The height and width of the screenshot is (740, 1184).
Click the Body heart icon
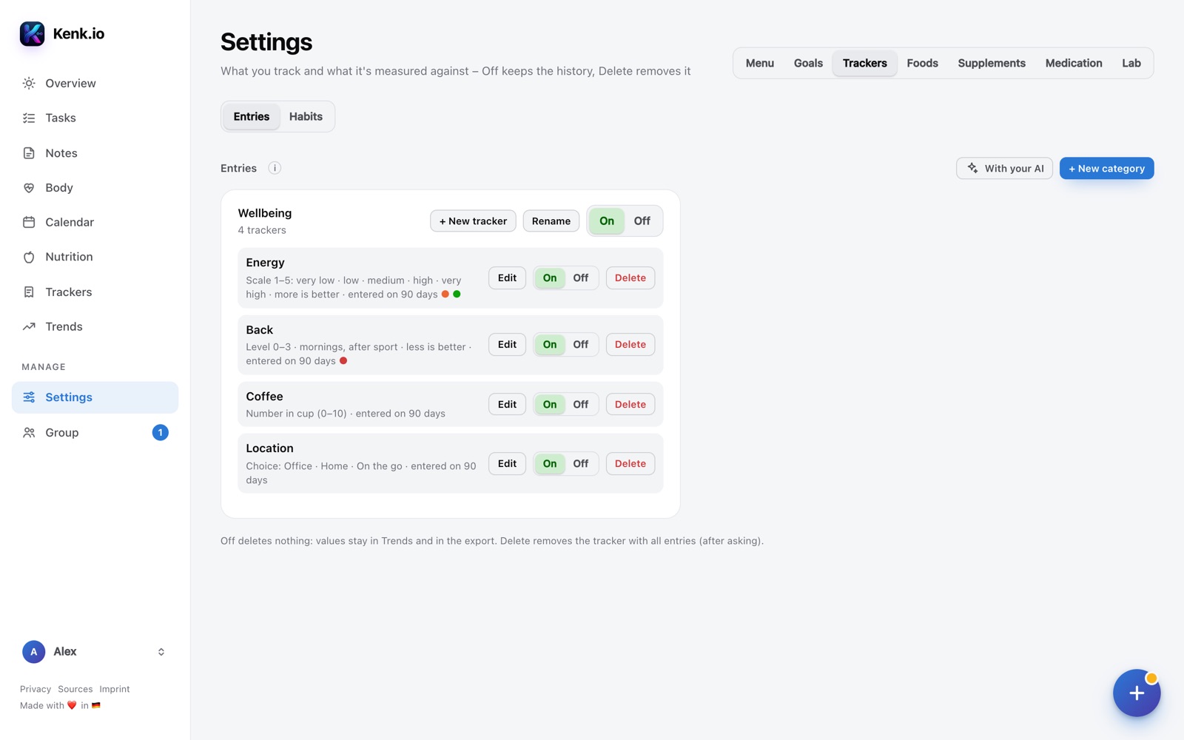[29, 188]
